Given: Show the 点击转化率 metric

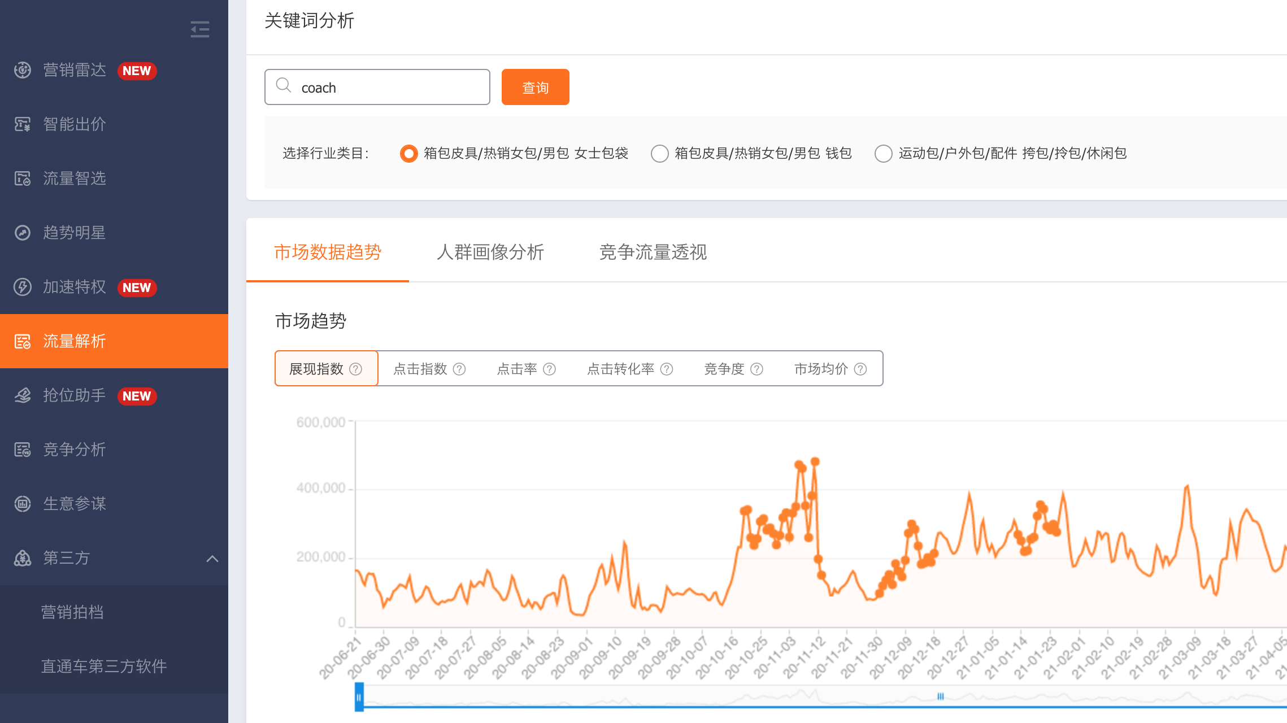Looking at the screenshot, I should 620,369.
